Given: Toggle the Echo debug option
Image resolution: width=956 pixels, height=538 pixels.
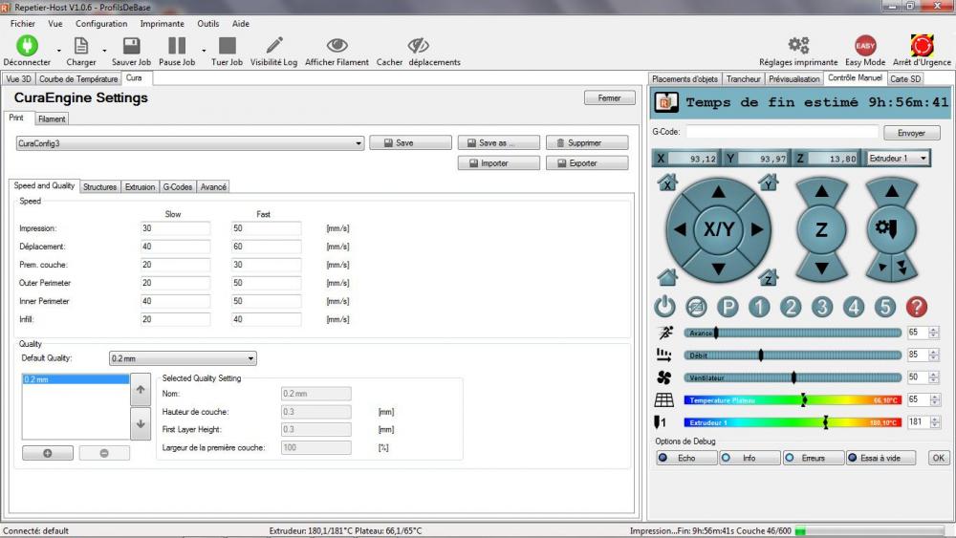Looking at the screenshot, I should tap(686, 458).
